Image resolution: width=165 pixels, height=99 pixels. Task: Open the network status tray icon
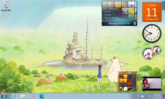click(146, 96)
